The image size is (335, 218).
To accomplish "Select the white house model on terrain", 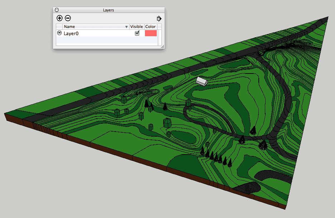I will pyautogui.click(x=202, y=81).
